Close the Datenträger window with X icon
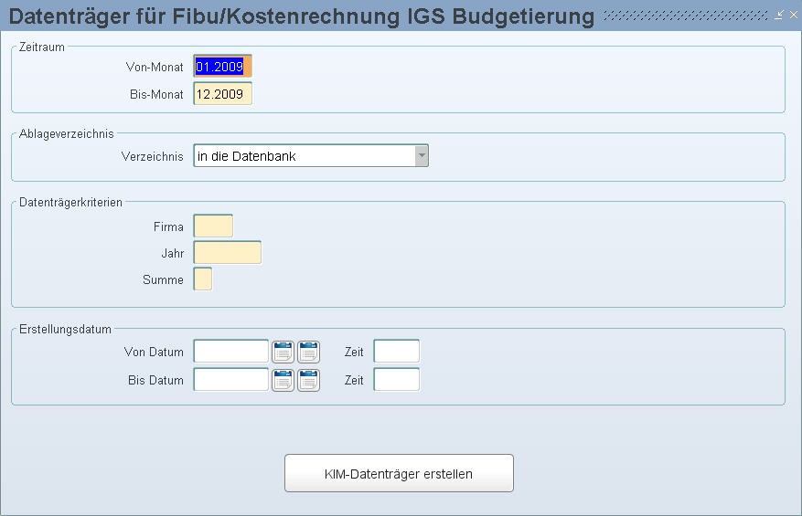This screenshot has height=516, width=802. [x=792, y=15]
